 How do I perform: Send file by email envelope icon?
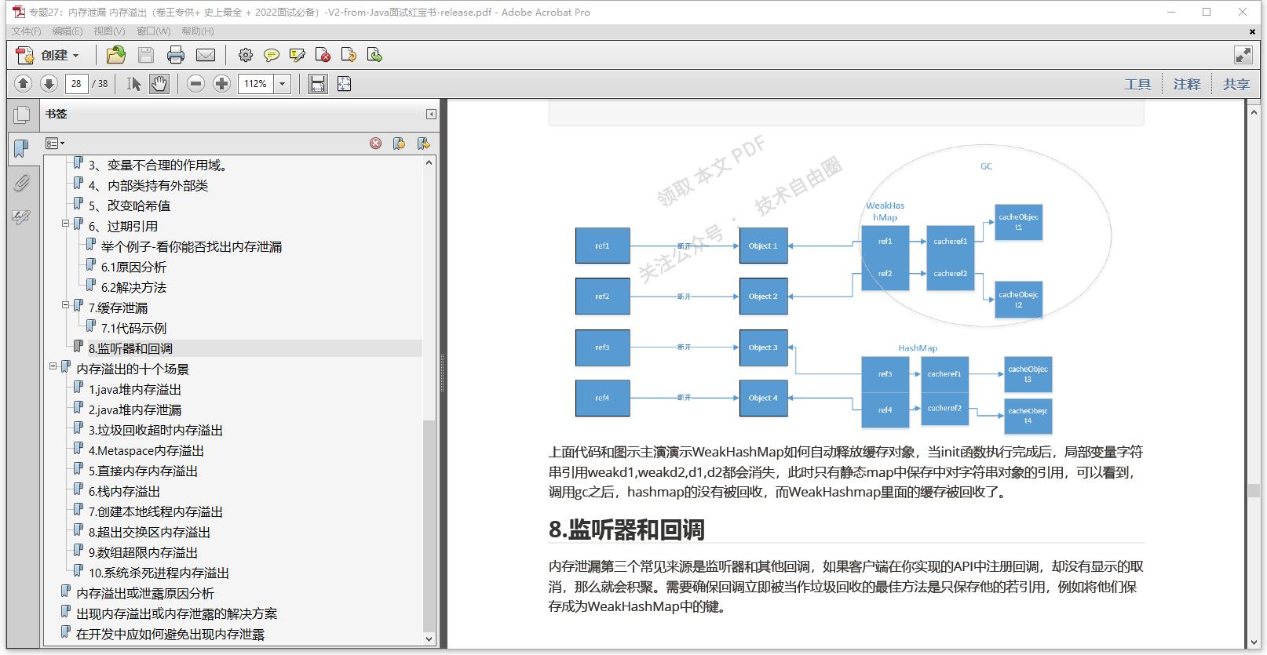(x=206, y=55)
